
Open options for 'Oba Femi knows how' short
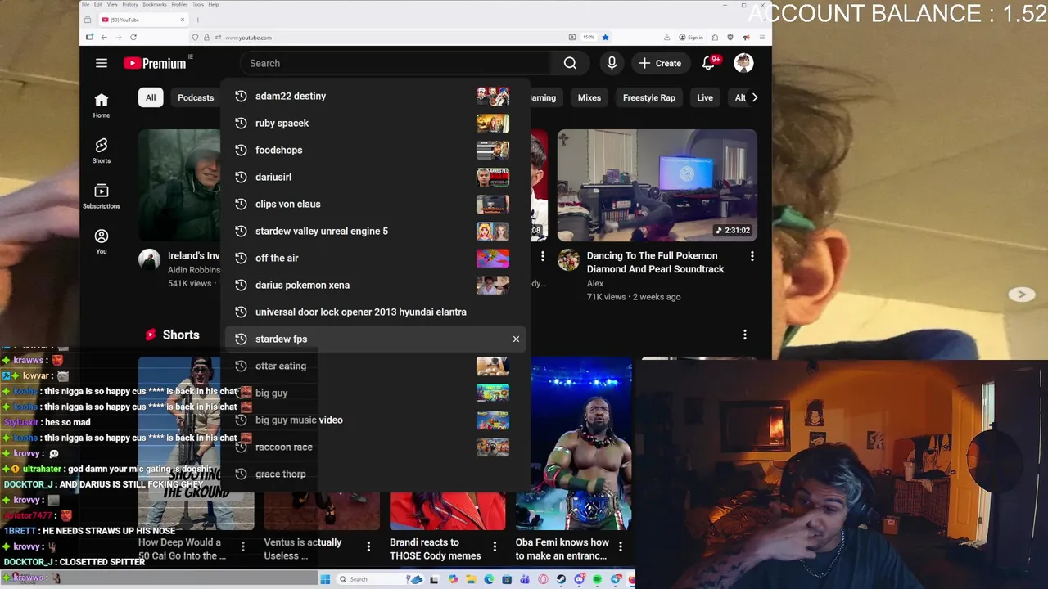(x=620, y=546)
